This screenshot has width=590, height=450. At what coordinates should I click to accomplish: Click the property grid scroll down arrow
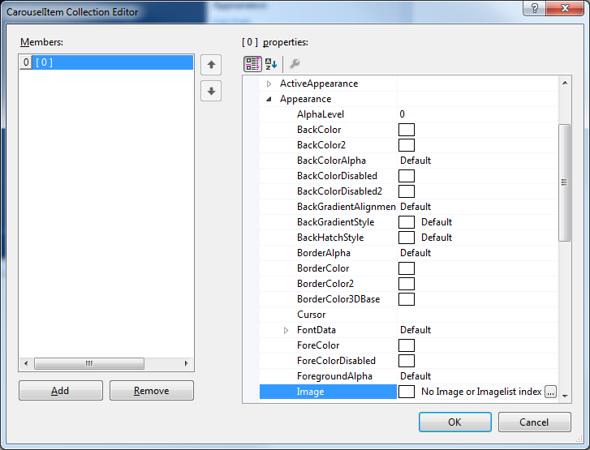coord(565,396)
